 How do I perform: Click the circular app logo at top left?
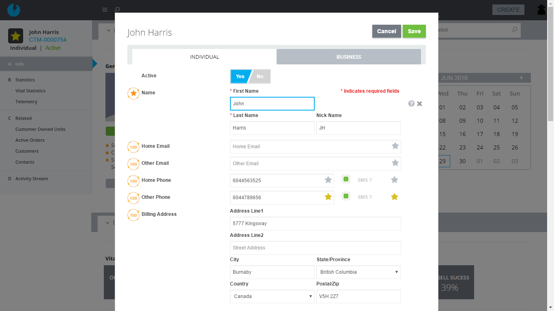(x=13, y=9)
